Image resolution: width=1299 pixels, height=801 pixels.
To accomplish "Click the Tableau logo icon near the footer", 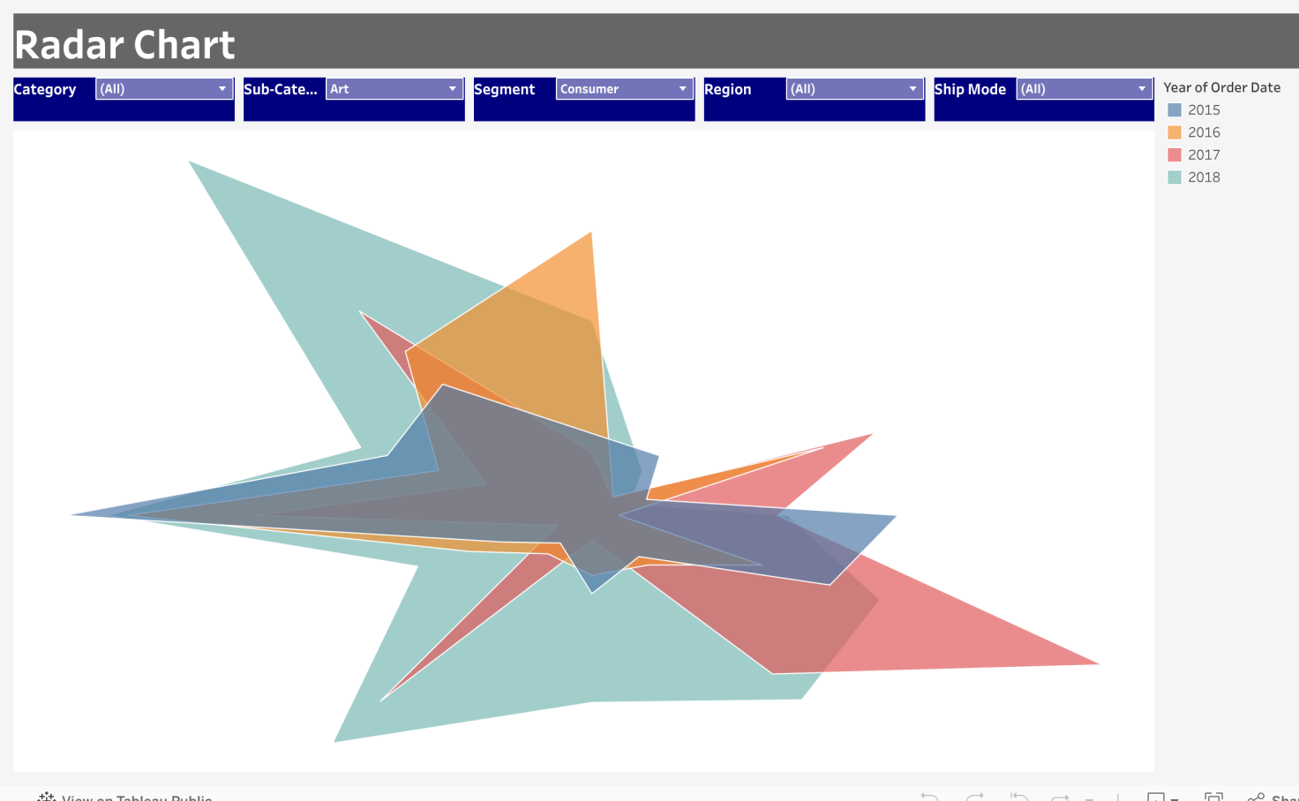I will pyautogui.click(x=46, y=797).
